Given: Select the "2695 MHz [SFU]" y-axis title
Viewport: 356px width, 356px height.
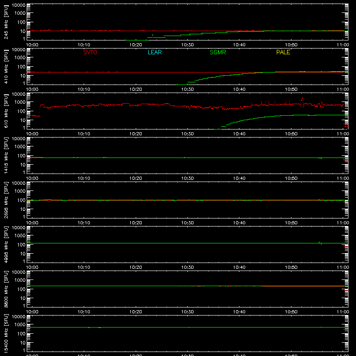Looking at the screenshot, I should (x=6, y=200).
